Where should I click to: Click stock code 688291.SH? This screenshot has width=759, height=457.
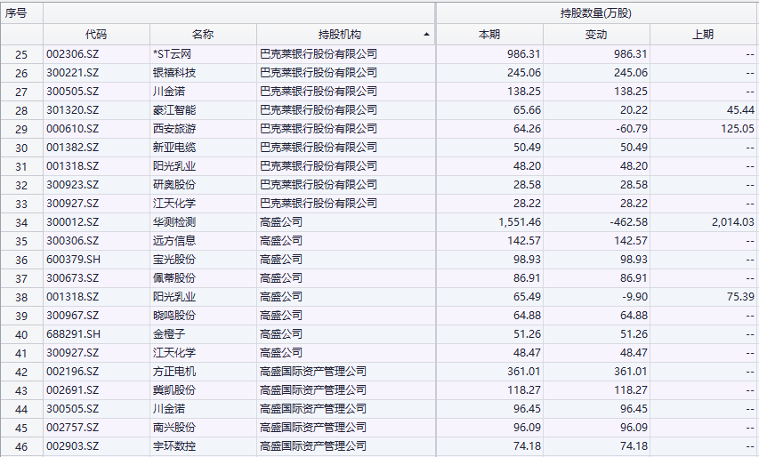pos(74,334)
